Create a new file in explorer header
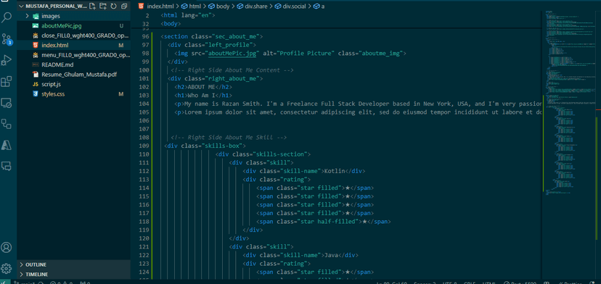601x284 pixels. point(92,6)
